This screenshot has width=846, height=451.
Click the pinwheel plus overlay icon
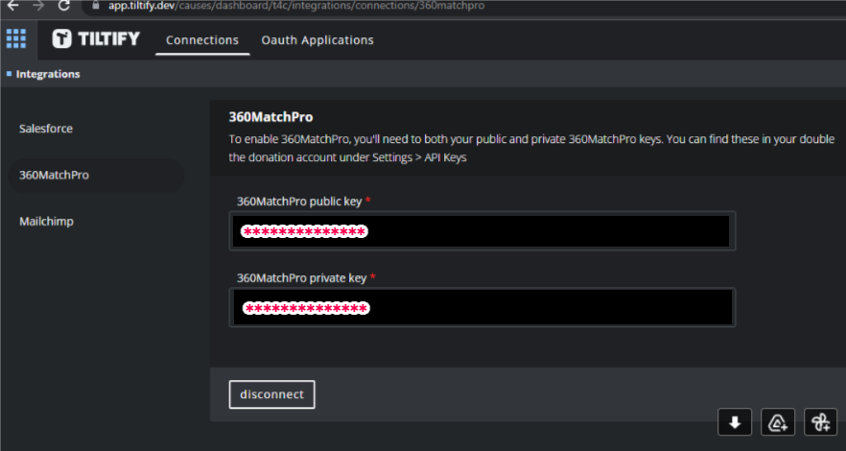821,422
